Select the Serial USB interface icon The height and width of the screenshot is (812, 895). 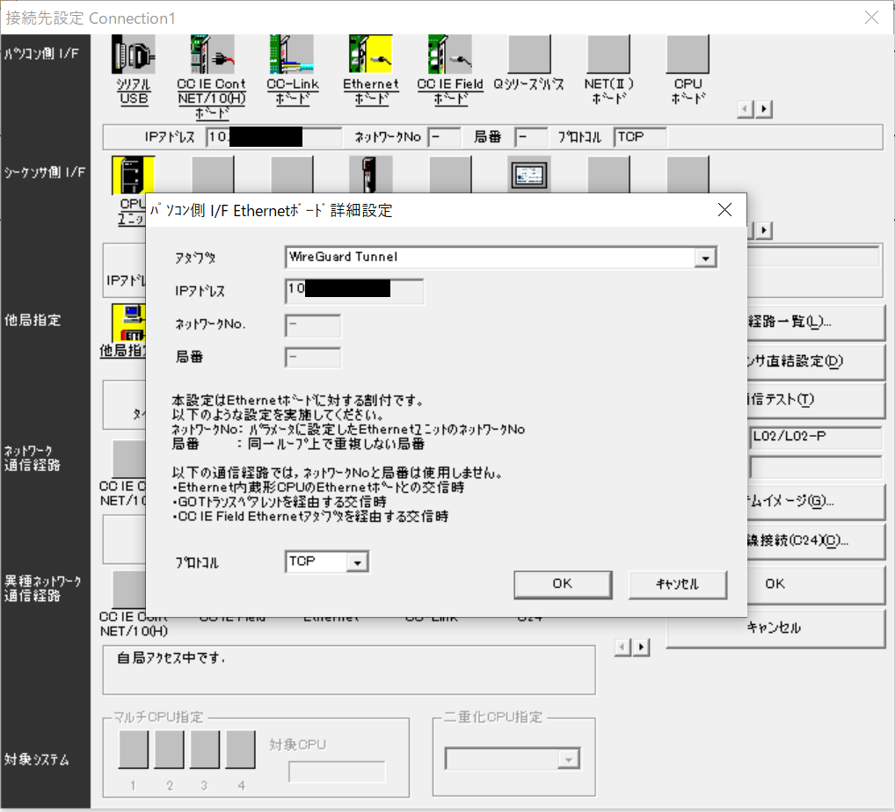pyautogui.click(x=134, y=55)
